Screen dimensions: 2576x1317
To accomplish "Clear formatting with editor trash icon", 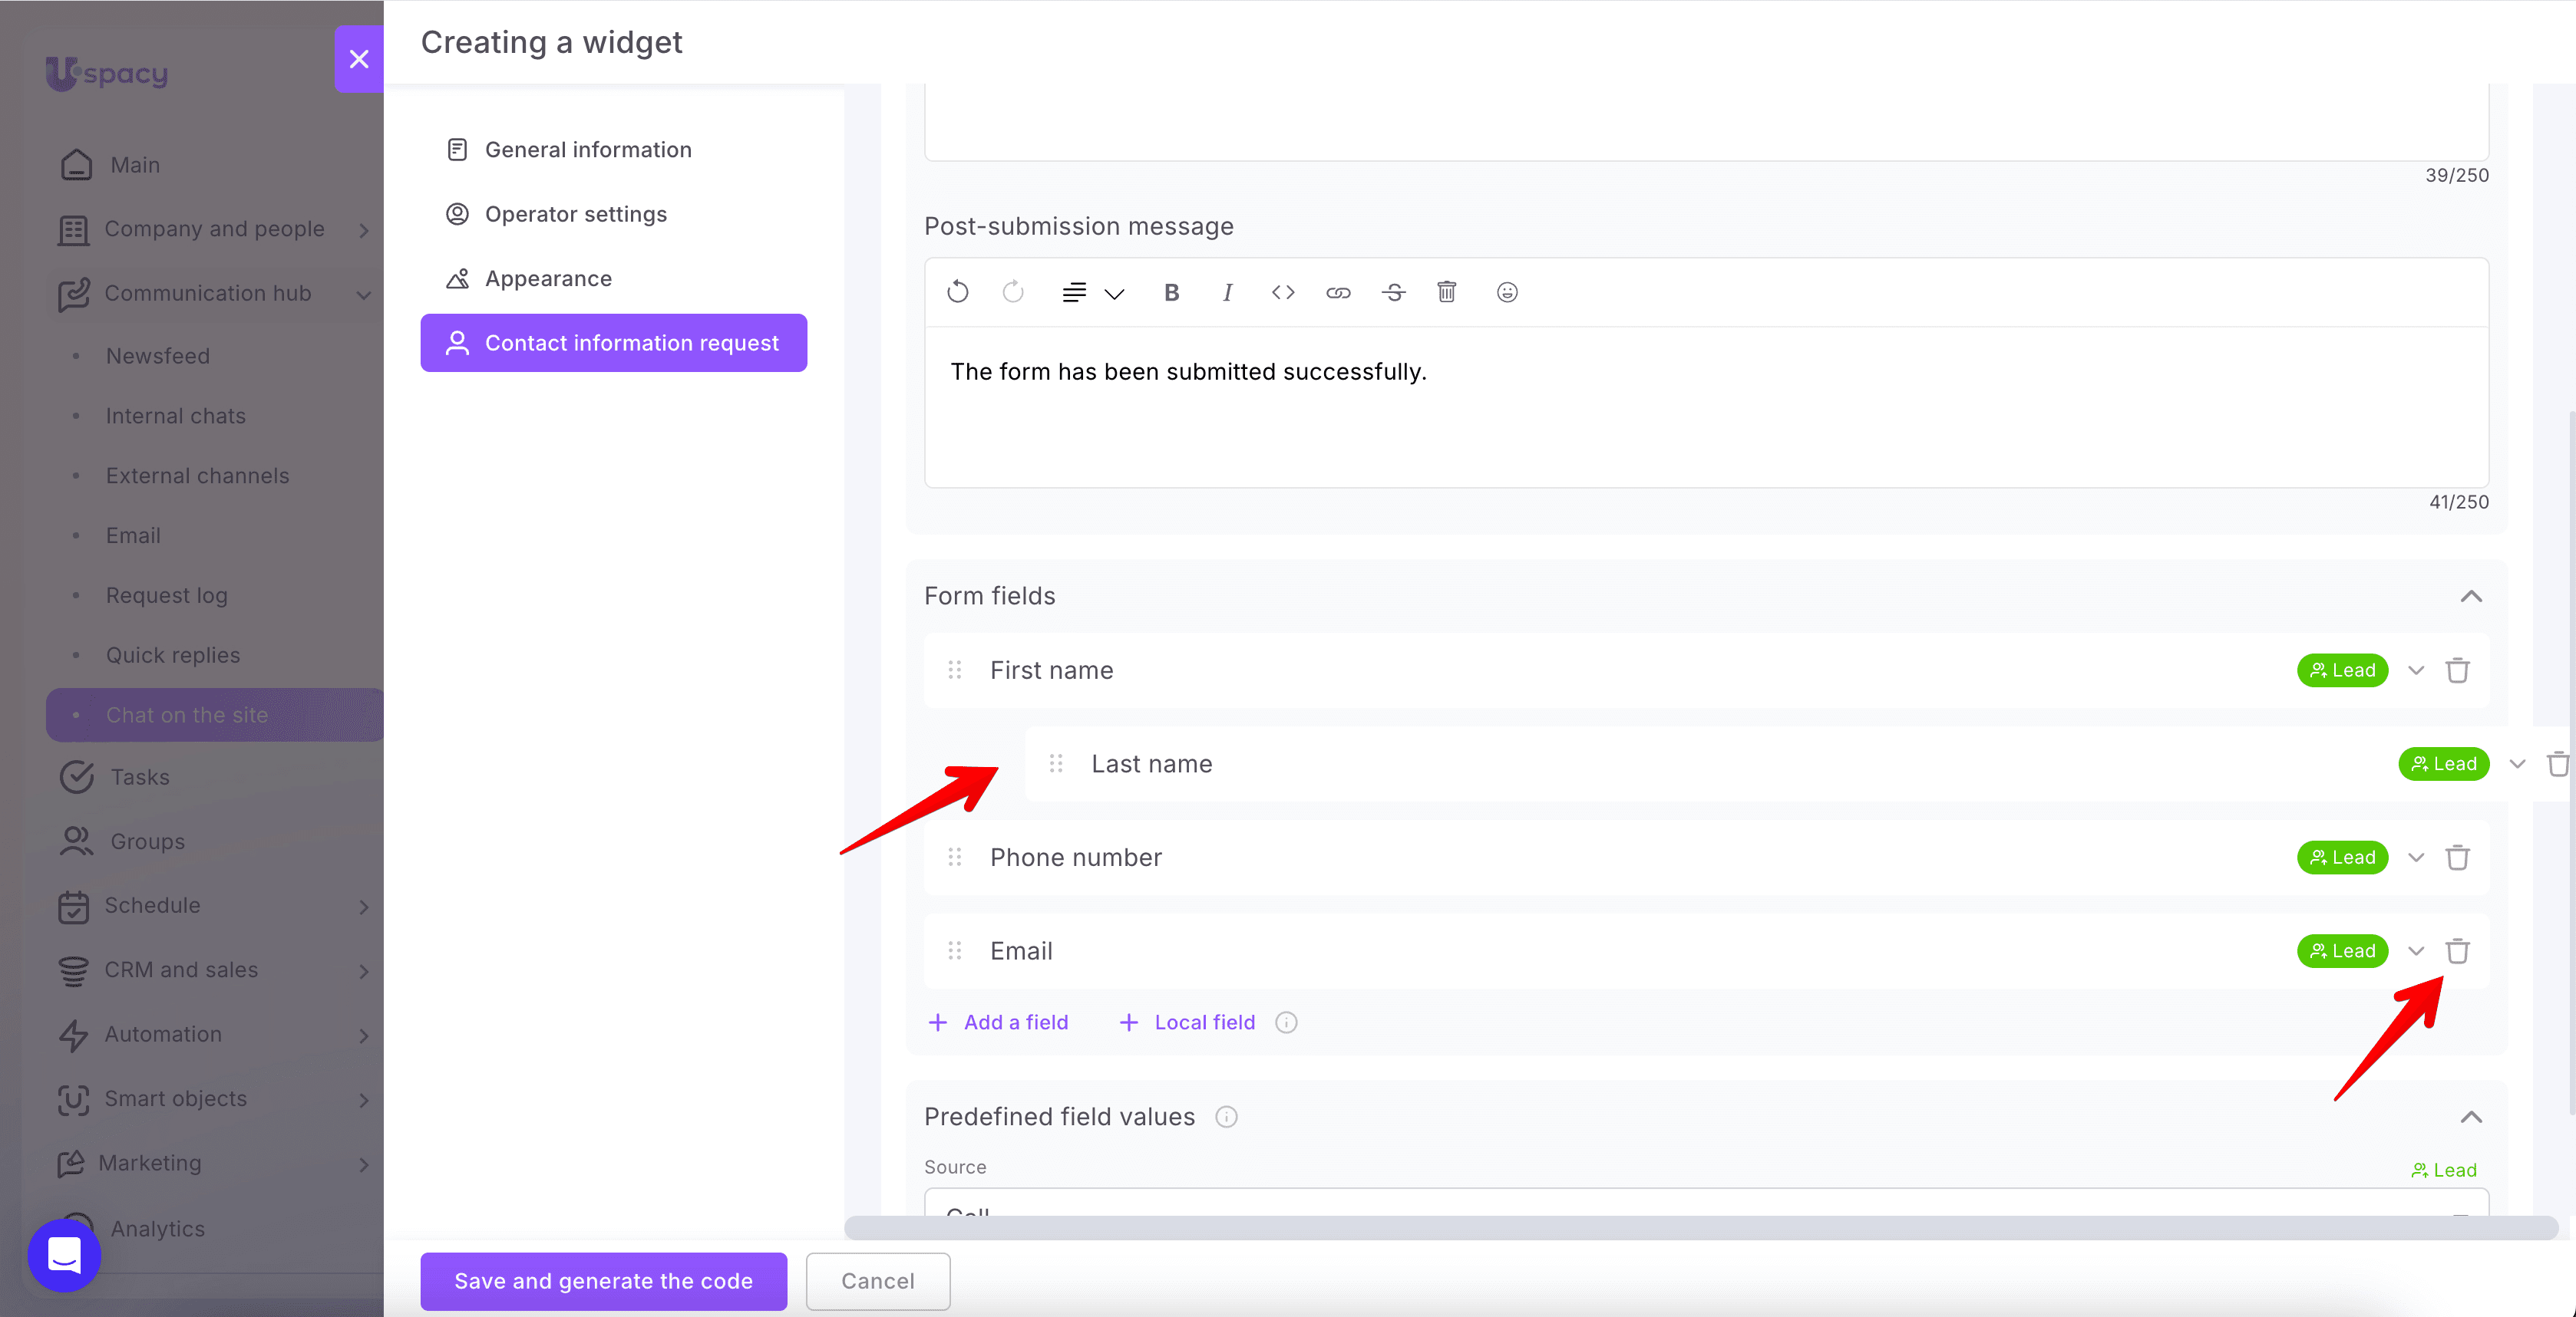I will coord(1446,291).
